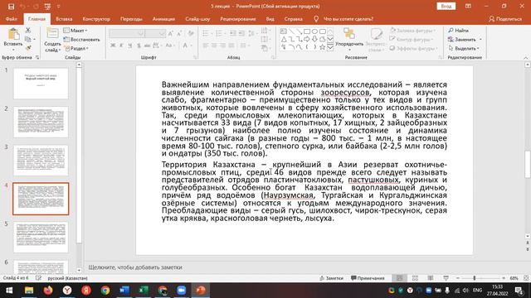Click the language indicator русский (Казахстан)
Viewport: 531px width, 298px height.
67,278
